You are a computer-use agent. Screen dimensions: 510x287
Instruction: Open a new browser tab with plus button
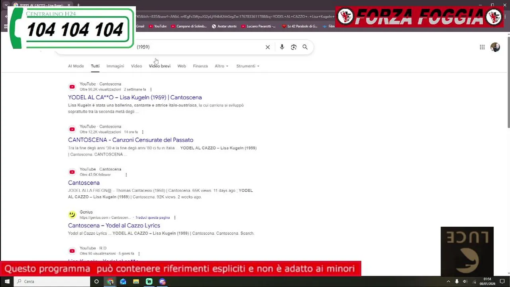(x=78, y=5)
